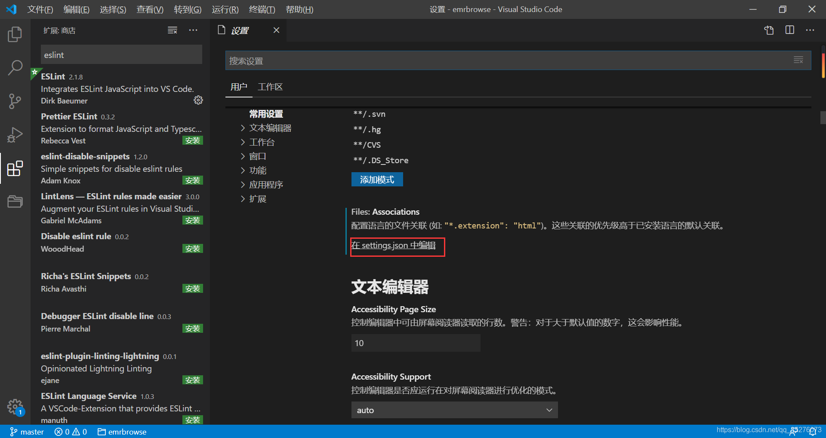The width and height of the screenshot is (826, 438).
Task: Open the Manage gear in activity bar
Action: [x=15, y=406]
